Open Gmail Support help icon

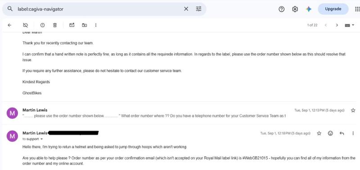(x=282, y=9)
